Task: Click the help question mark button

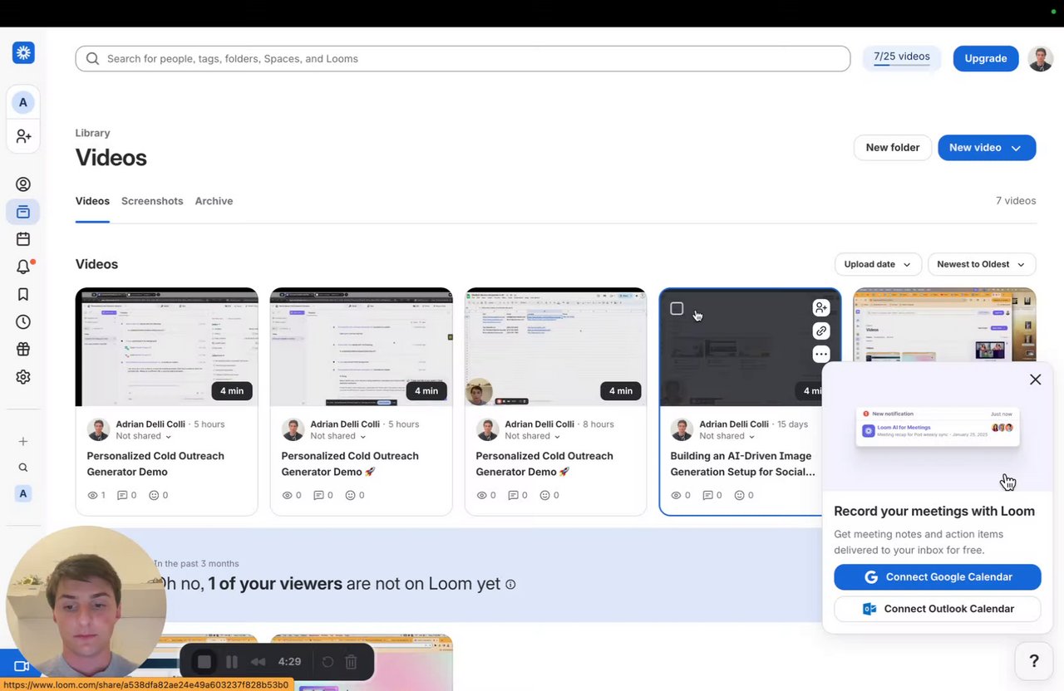Action: click(x=1034, y=661)
